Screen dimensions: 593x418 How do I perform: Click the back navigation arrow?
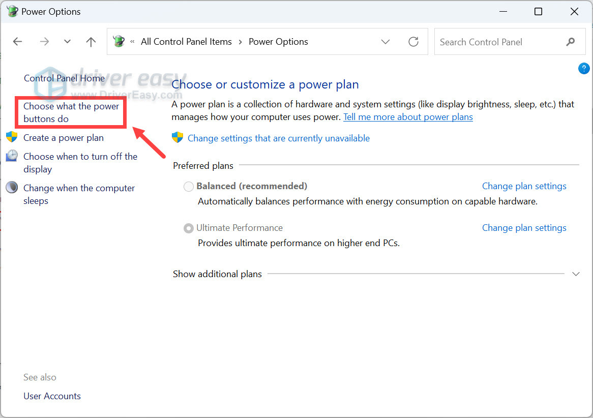(17, 41)
